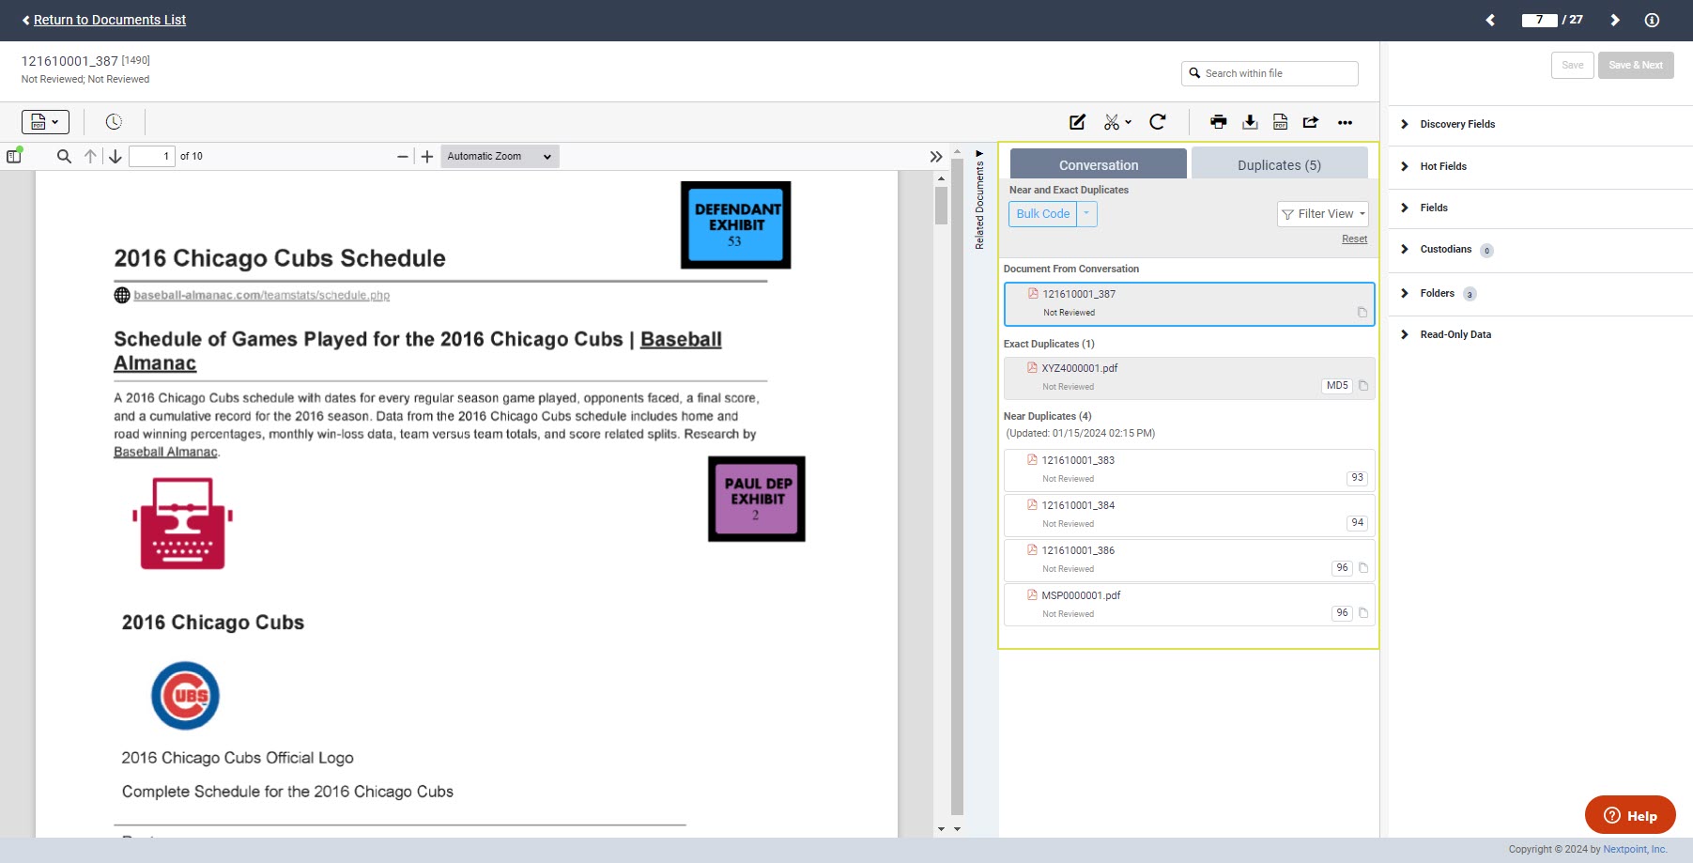Copy icon for MSP0000001.pdf row
1693x863 pixels.
pyautogui.click(x=1363, y=613)
